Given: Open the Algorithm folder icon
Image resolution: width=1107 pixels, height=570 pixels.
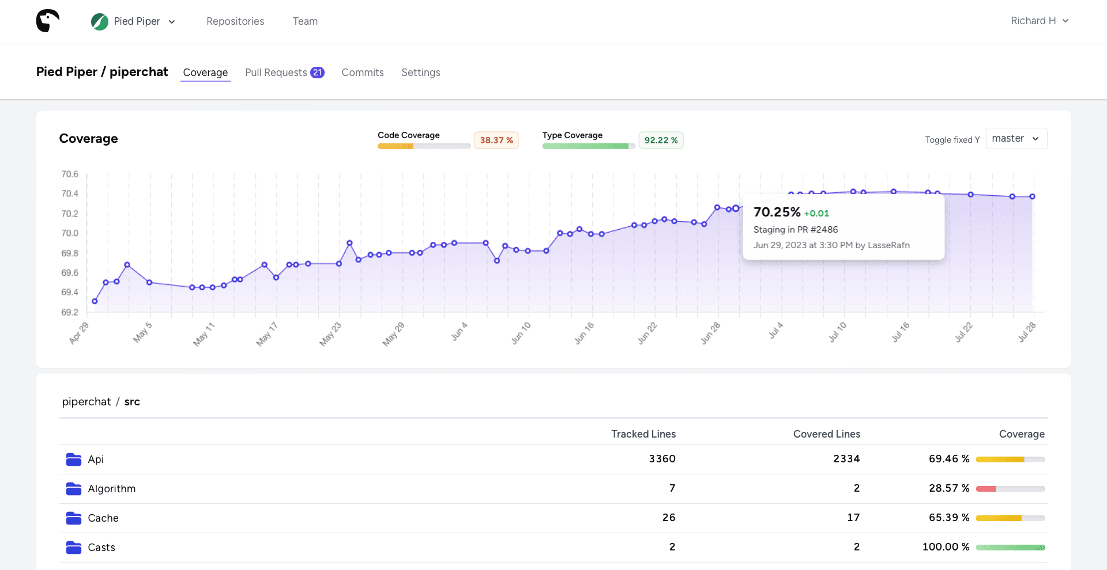Looking at the screenshot, I should point(73,488).
